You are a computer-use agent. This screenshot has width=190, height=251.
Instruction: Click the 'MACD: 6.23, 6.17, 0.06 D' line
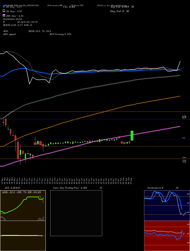pos(17,25)
